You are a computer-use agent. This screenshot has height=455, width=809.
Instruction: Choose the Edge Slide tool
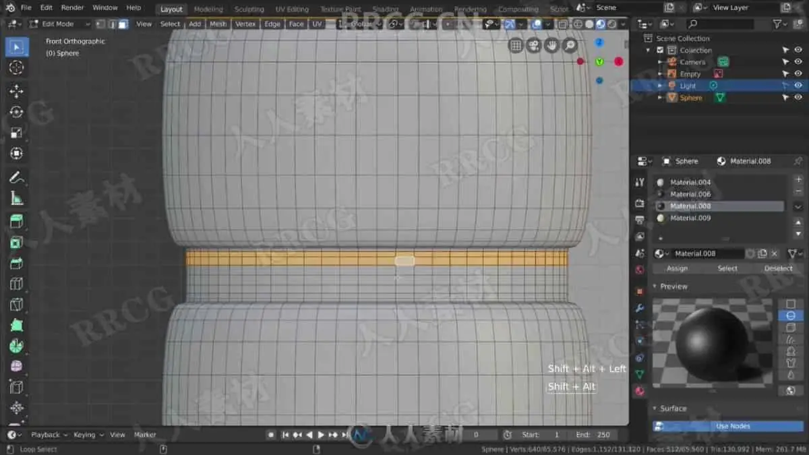17,387
